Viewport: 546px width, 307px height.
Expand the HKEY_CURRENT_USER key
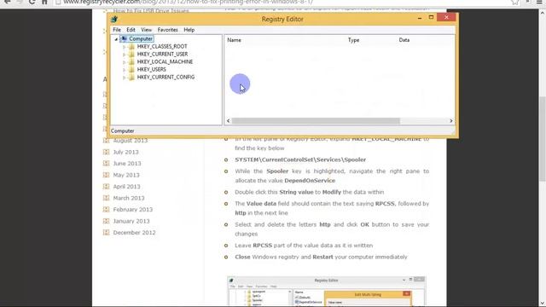tap(124, 55)
